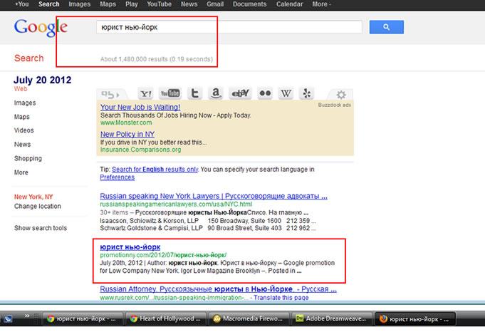Click the YouTube icon in Buzzdock bar

pyautogui.click(x=170, y=93)
